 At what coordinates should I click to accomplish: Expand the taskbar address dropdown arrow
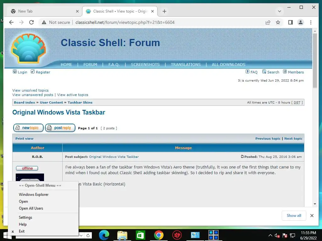coord(81,235)
